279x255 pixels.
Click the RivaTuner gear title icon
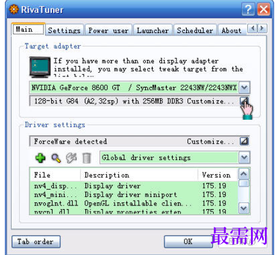[x=14, y=9]
